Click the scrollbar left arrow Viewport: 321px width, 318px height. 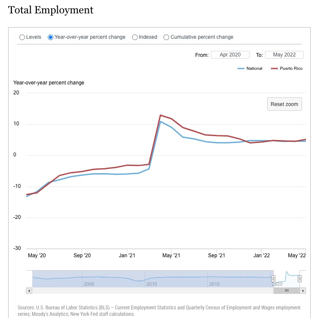(29, 290)
